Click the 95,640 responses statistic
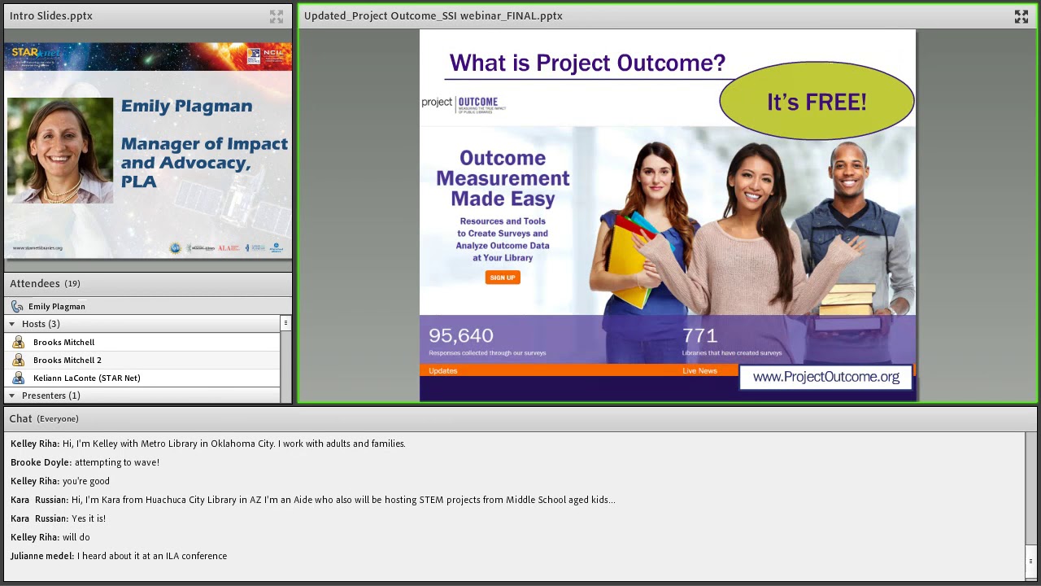 click(487, 341)
